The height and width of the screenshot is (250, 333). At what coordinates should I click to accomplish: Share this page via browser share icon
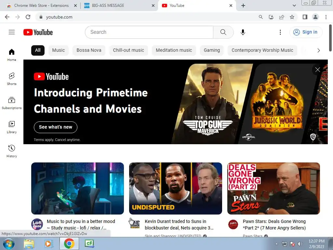click(282, 17)
